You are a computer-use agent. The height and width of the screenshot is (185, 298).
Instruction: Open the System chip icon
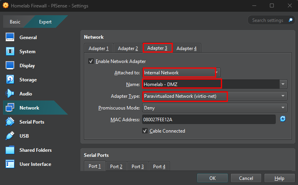pos(10,51)
